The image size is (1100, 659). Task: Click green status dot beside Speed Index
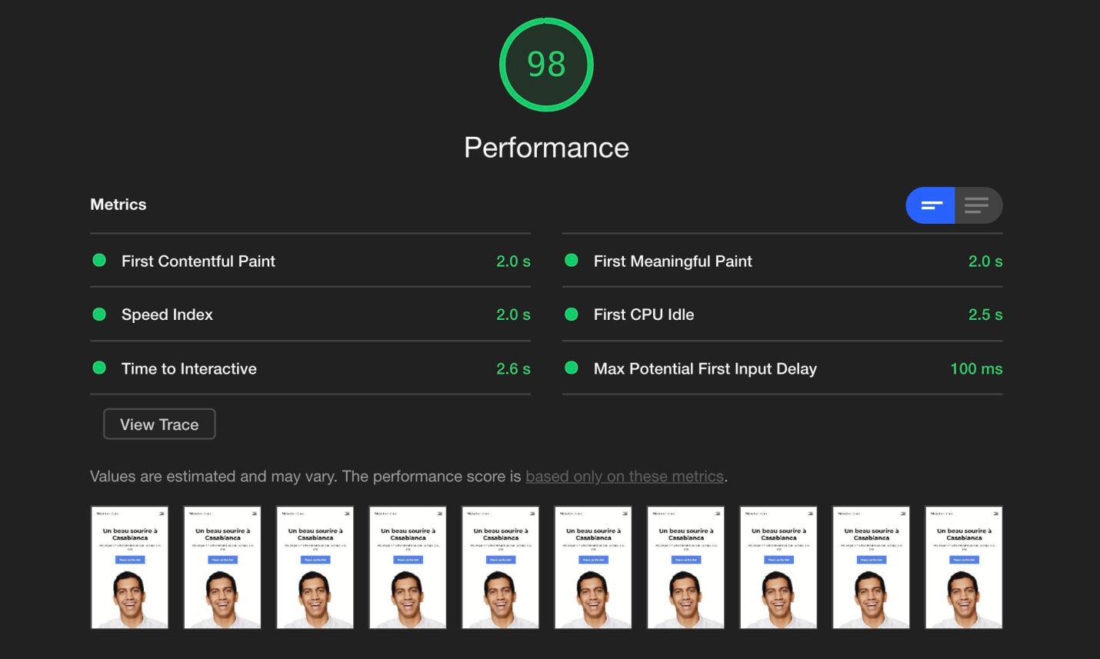tap(99, 314)
